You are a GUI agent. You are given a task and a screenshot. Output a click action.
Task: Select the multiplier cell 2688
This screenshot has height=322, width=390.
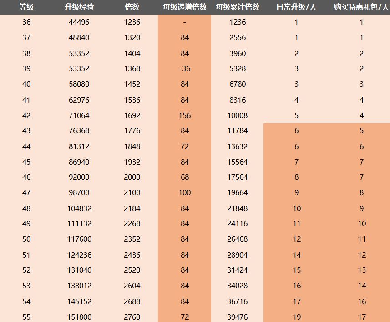click(x=132, y=301)
